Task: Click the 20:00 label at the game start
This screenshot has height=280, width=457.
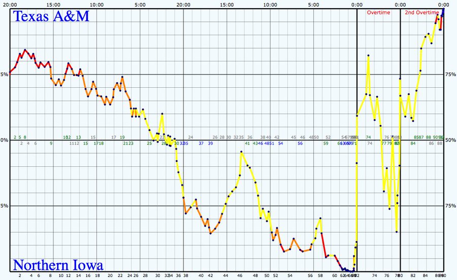Action: click(x=10, y=5)
